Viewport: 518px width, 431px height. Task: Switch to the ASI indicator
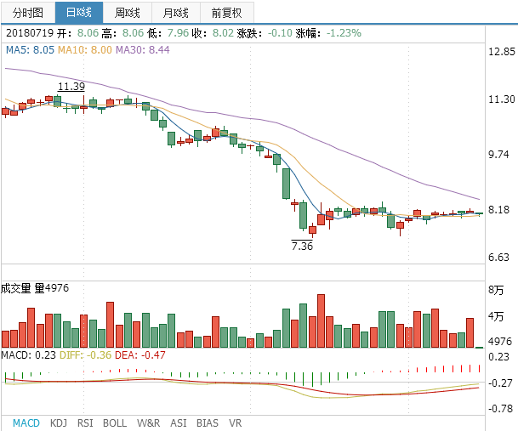(x=179, y=423)
